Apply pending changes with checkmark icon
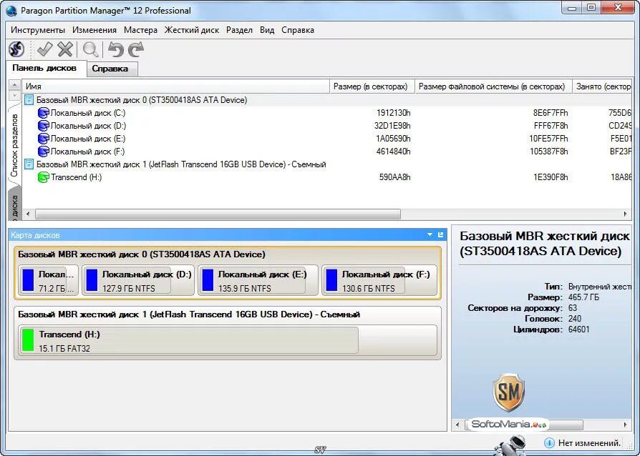Image resolution: width=640 pixels, height=456 pixels. pyautogui.click(x=44, y=49)
